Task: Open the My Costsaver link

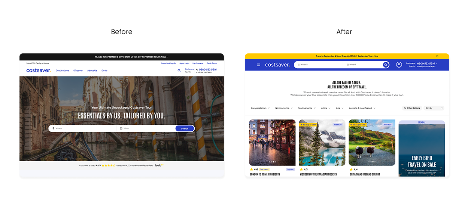Action: 198,63
